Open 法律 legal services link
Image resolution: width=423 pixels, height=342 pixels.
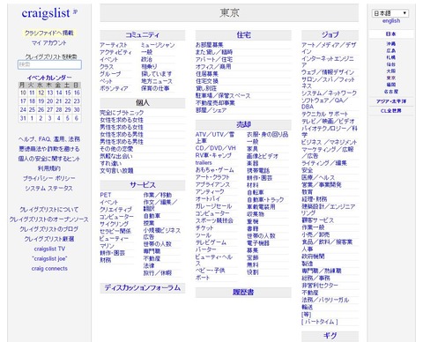[149, 265]
